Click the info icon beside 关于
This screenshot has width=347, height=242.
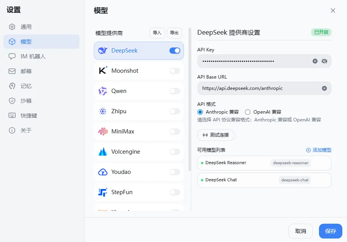(x=12, y=130)
